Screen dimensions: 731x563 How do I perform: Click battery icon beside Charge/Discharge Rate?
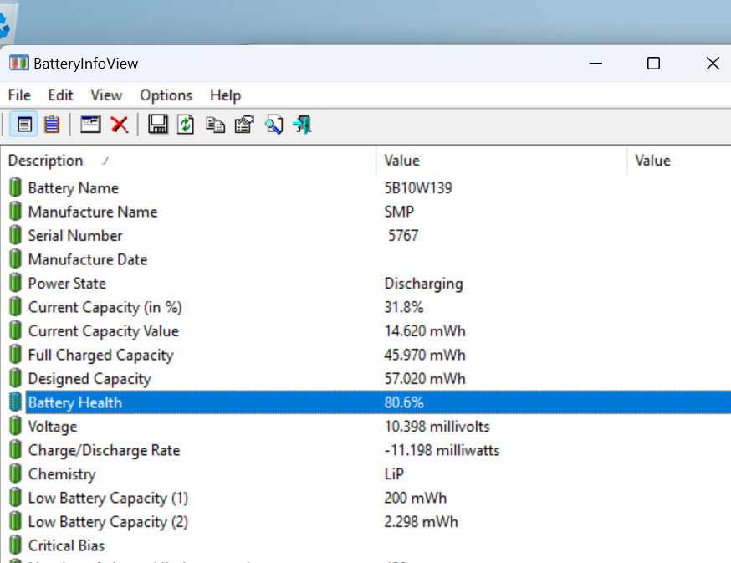coord(15,450)
